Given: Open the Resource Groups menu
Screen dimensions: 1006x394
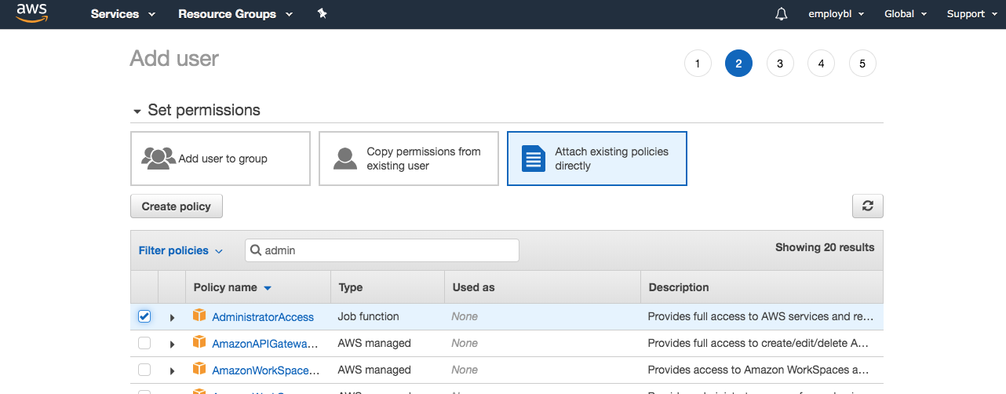Looking at the screenshot, I should pyautogui.click(x=235, y=14).
